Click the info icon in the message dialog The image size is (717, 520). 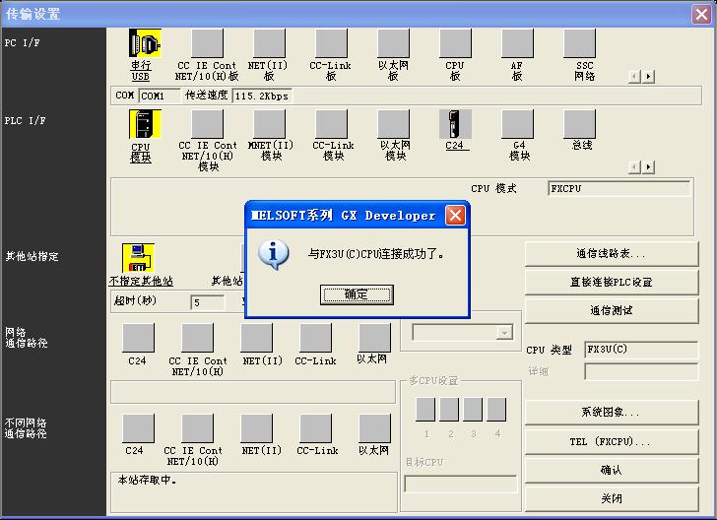273,253
